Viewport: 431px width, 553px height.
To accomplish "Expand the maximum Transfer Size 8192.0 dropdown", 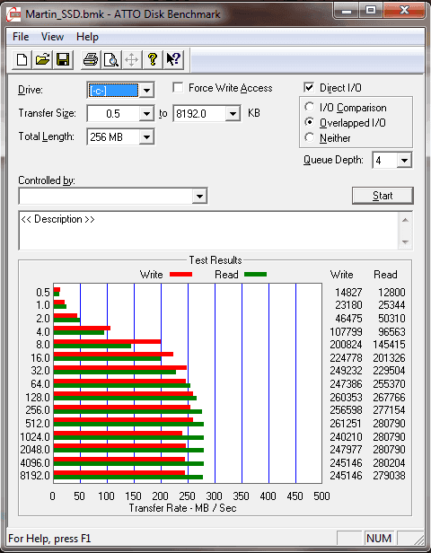I will [233, 113].
